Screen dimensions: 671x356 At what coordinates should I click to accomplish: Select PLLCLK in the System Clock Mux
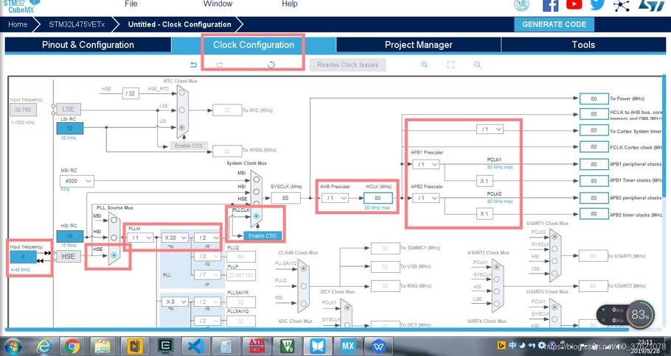257,216
